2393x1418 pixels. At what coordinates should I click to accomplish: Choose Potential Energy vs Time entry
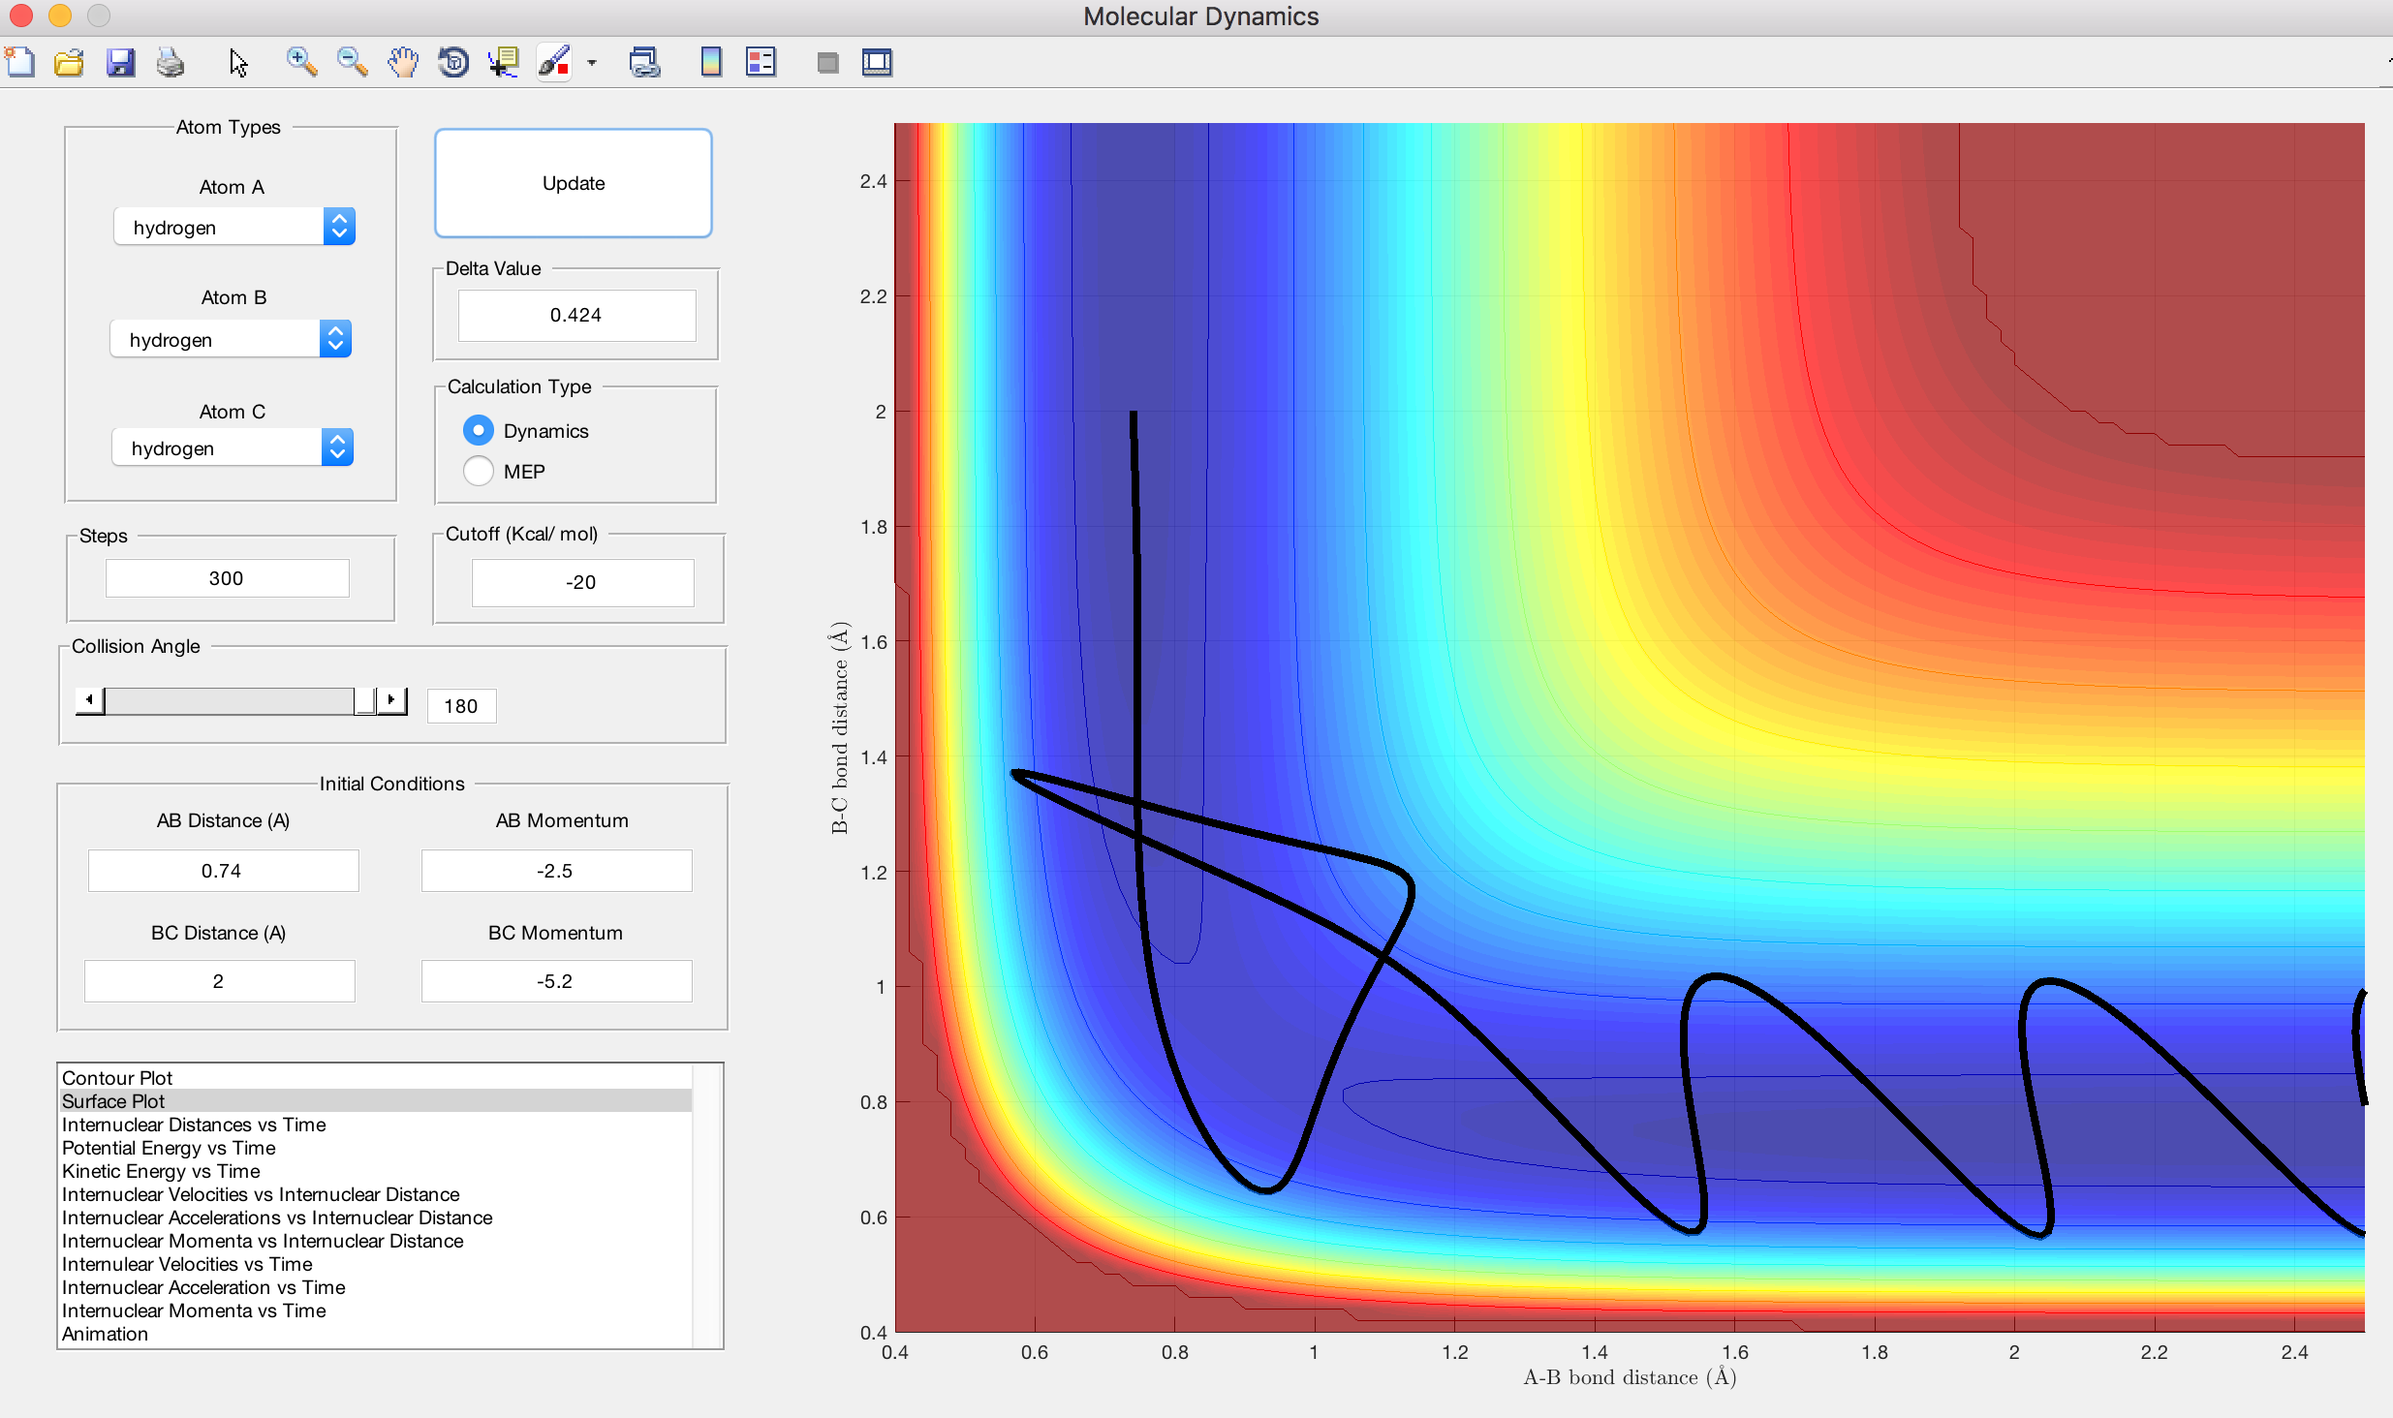[169, 1148]
